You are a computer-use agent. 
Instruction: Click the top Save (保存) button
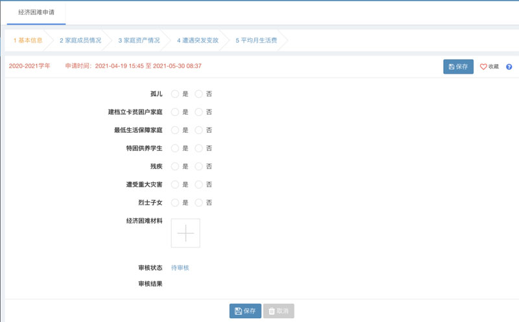click(458, 67)
